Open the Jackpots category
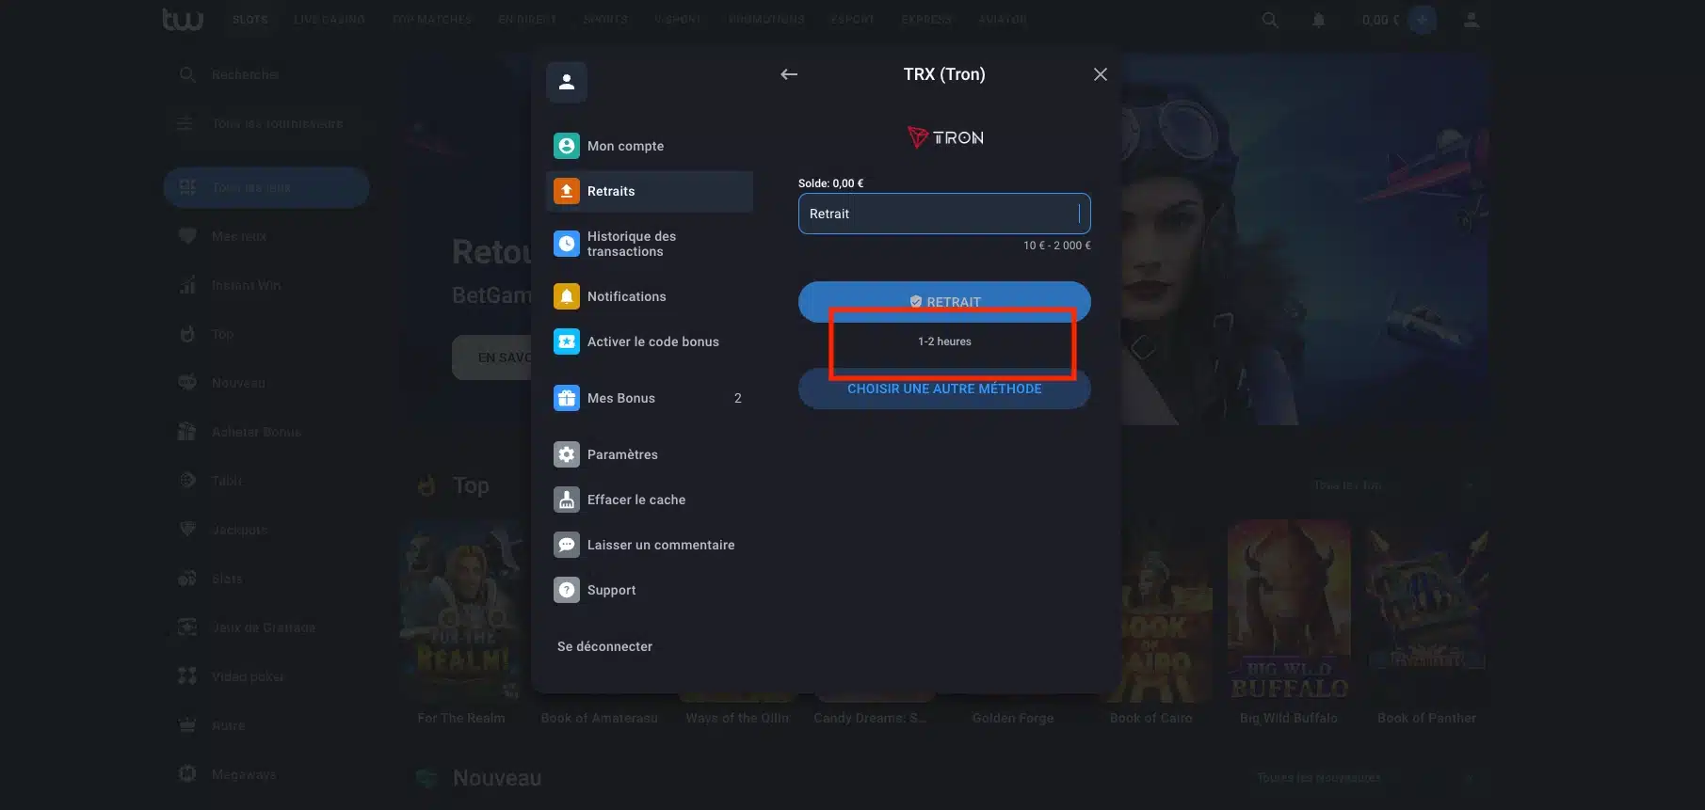 [266, 530]
